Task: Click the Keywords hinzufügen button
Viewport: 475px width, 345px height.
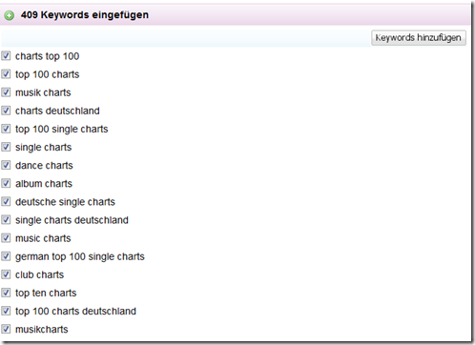Action: tap(419, 38)
